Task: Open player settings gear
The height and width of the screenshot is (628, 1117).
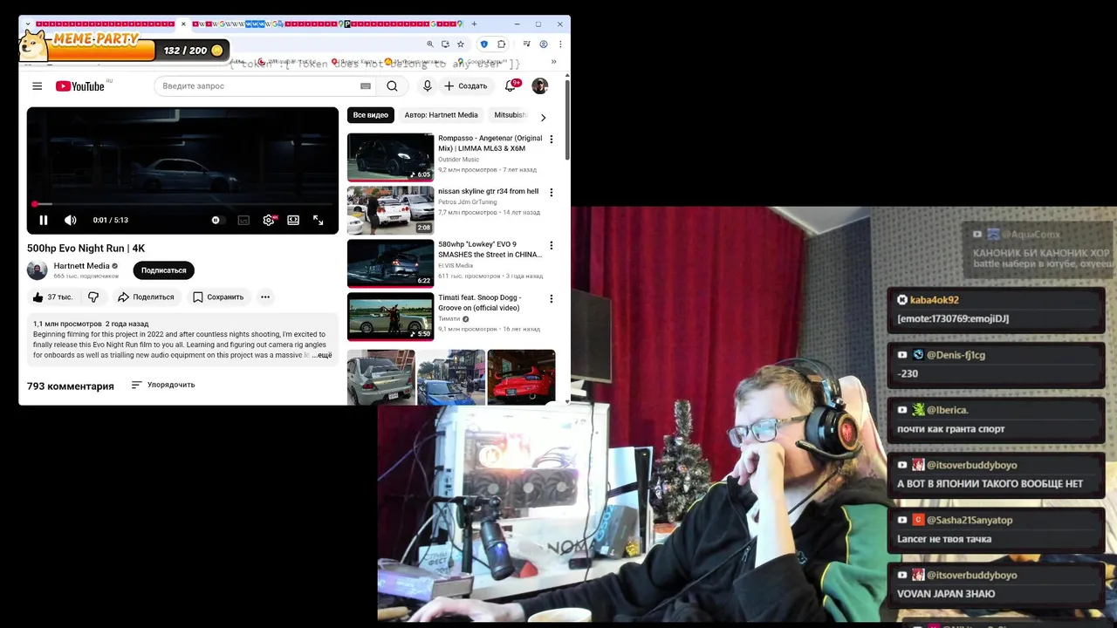Action: [x=269, y=220]
